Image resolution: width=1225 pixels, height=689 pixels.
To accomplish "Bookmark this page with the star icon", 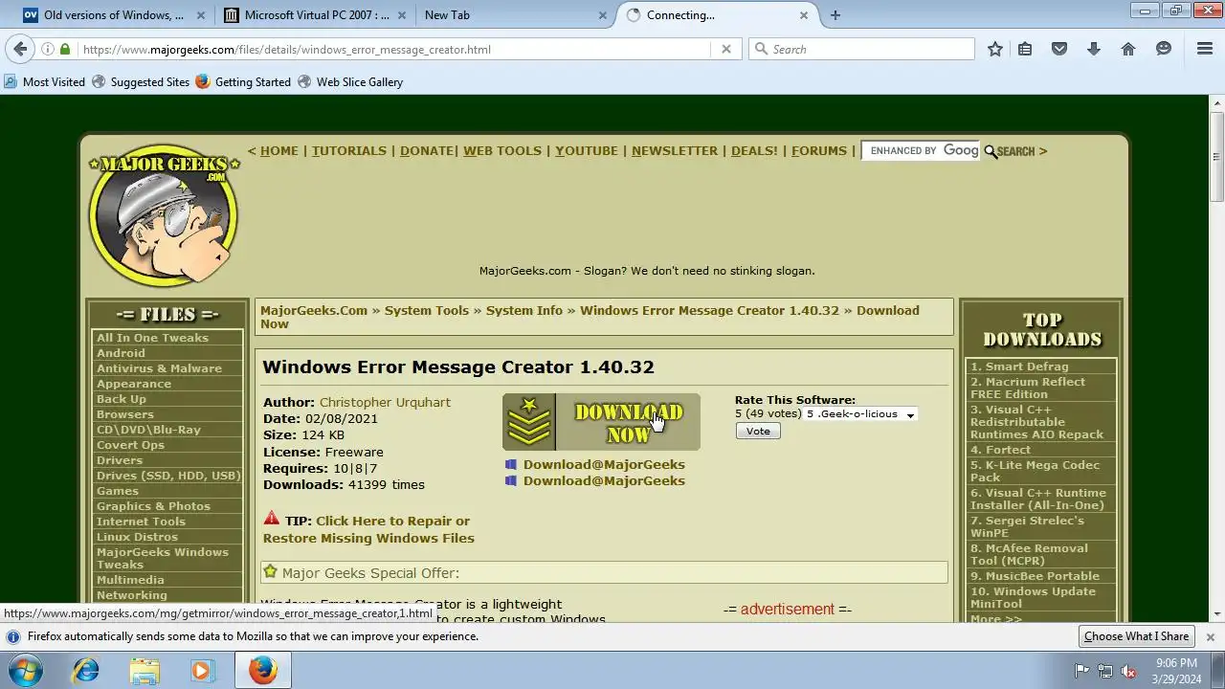I will pos(995,49).
